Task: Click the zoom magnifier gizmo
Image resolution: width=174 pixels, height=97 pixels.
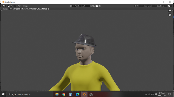Action: (170, 10)
